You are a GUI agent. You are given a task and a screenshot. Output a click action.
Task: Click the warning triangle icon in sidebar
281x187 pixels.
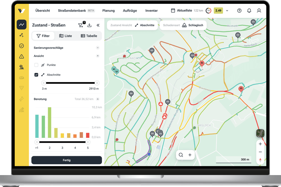pyautogui.click(x=21, y=56)
